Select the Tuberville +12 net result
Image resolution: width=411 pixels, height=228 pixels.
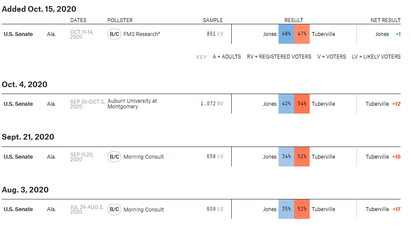(383, 104)
